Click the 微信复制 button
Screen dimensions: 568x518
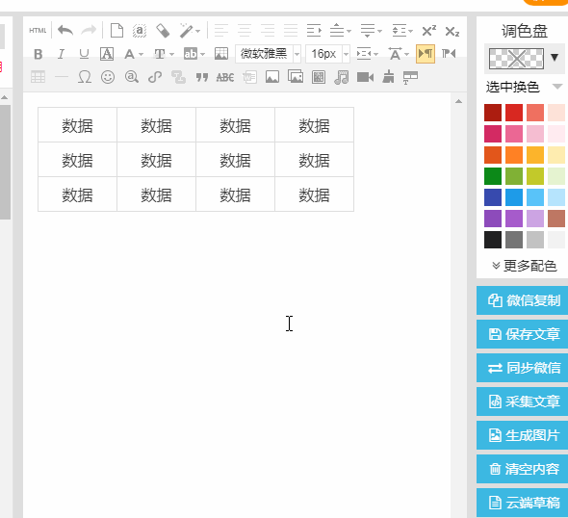[523, 300]
